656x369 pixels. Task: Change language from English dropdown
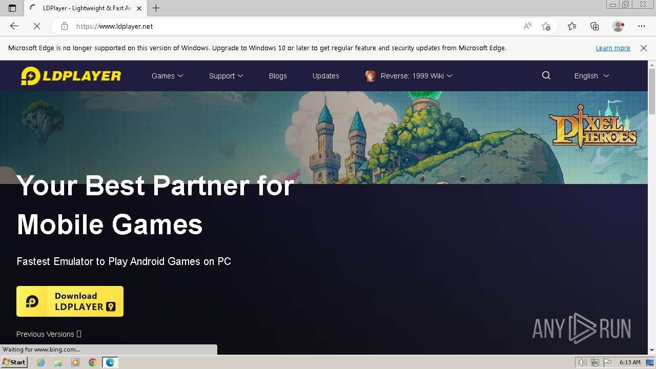pos(591,76)
